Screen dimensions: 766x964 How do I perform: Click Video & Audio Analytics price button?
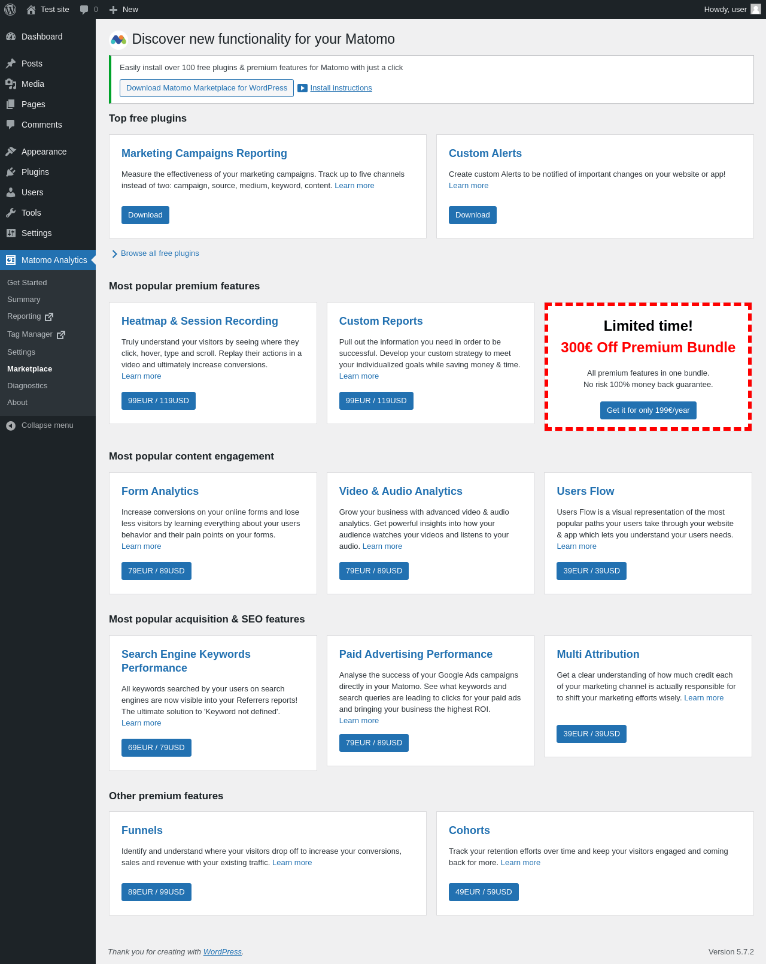374,571
